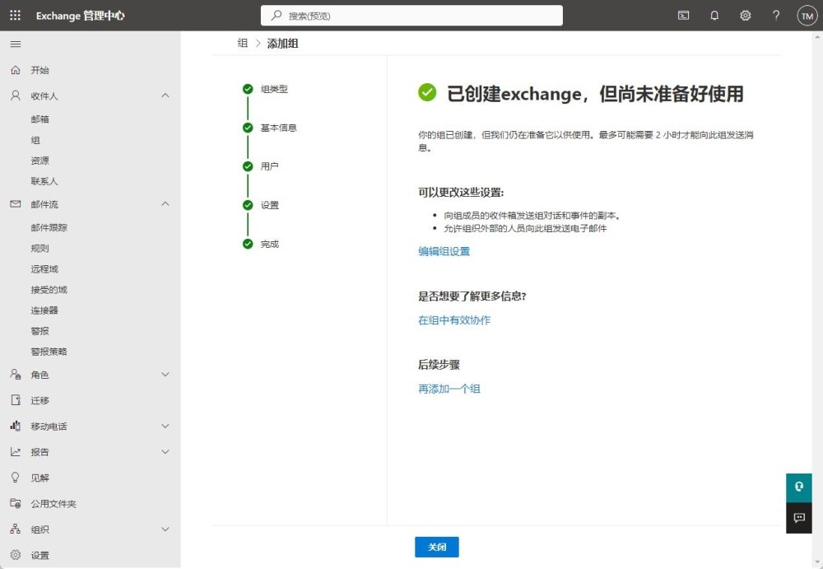Open 邮件跟踪 in the navigation
This screenshot has width=823, height=569.
point(49,228)
